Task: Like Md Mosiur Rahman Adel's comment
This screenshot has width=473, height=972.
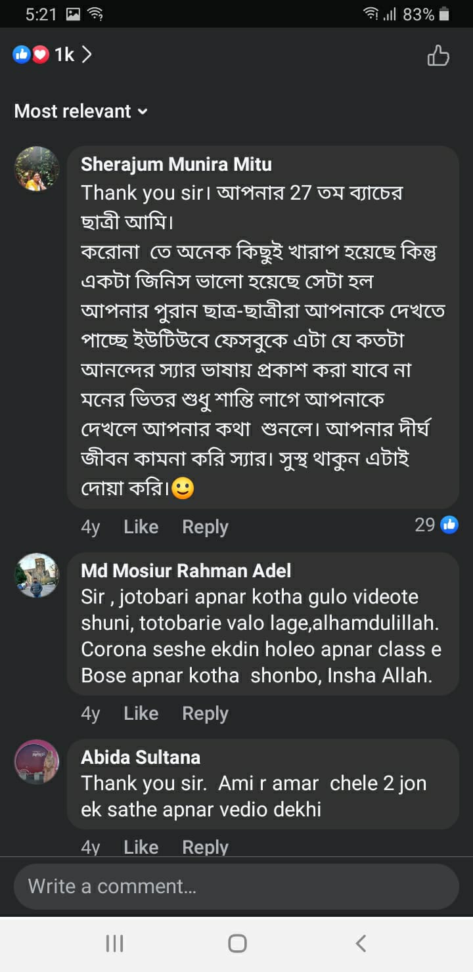Action: tap(141, 713)
